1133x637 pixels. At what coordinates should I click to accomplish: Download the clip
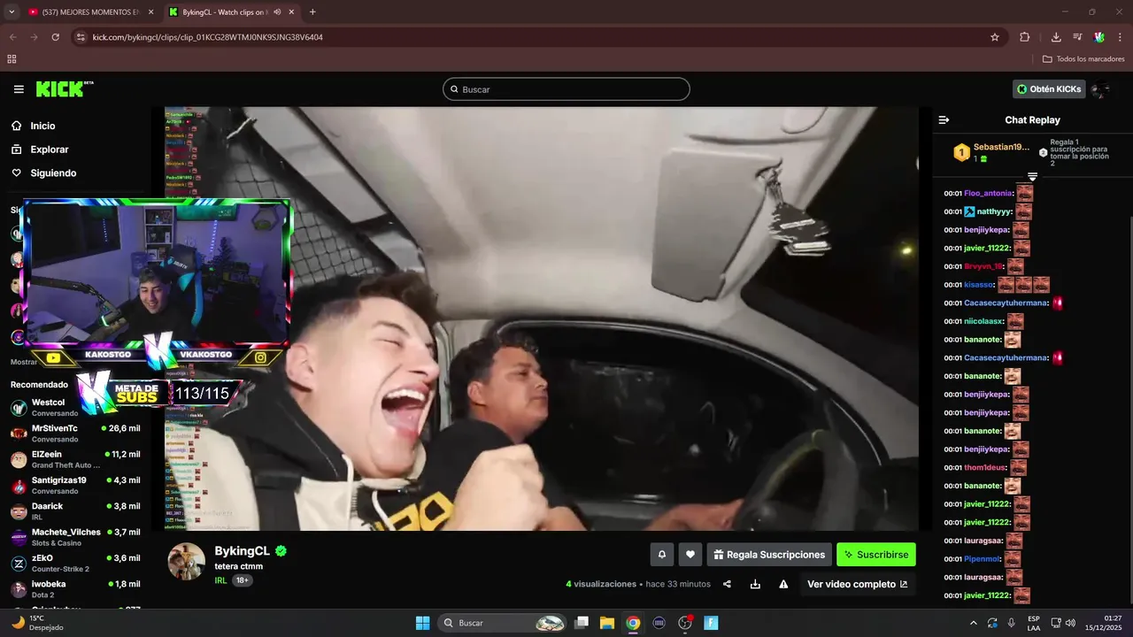pyautogui.click(x=755, y=584)
